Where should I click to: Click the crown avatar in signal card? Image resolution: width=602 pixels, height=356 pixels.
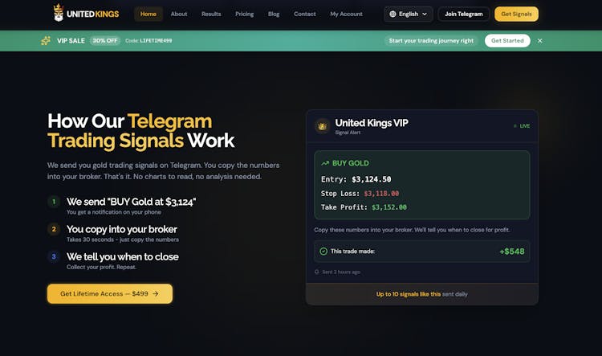(x=323, y=125)
